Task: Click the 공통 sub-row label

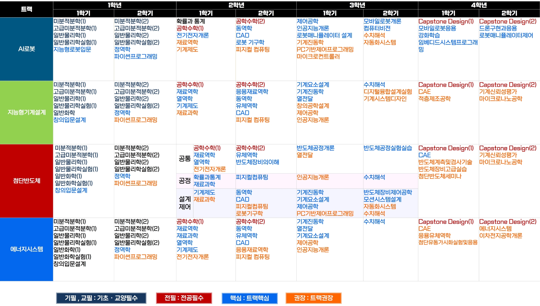Action: [185, 159]
